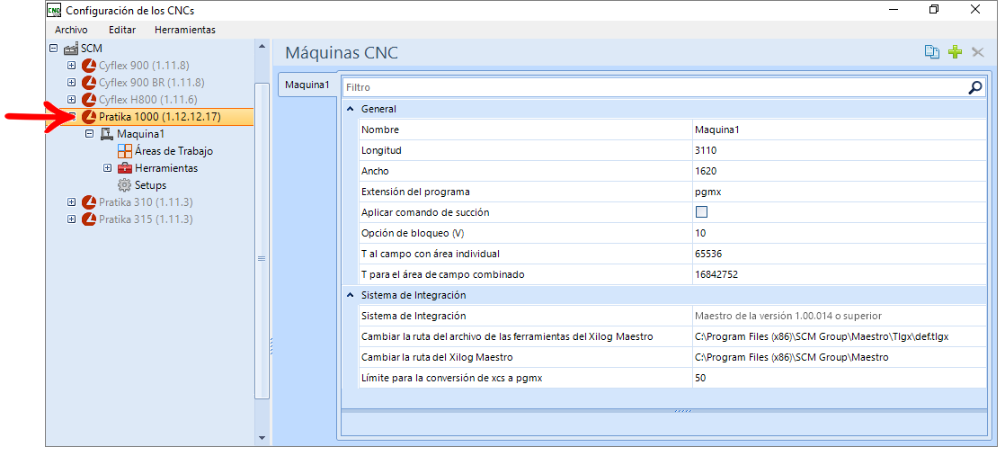This screenshot has height=456, width=1005.
Task: Edit the value 16842752
Action: click(x=840, y=273)
